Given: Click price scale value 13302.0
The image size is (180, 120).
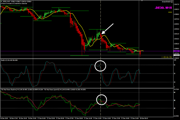Looking at the screenshot, I should pyautogui.click(x=177, y=44).
